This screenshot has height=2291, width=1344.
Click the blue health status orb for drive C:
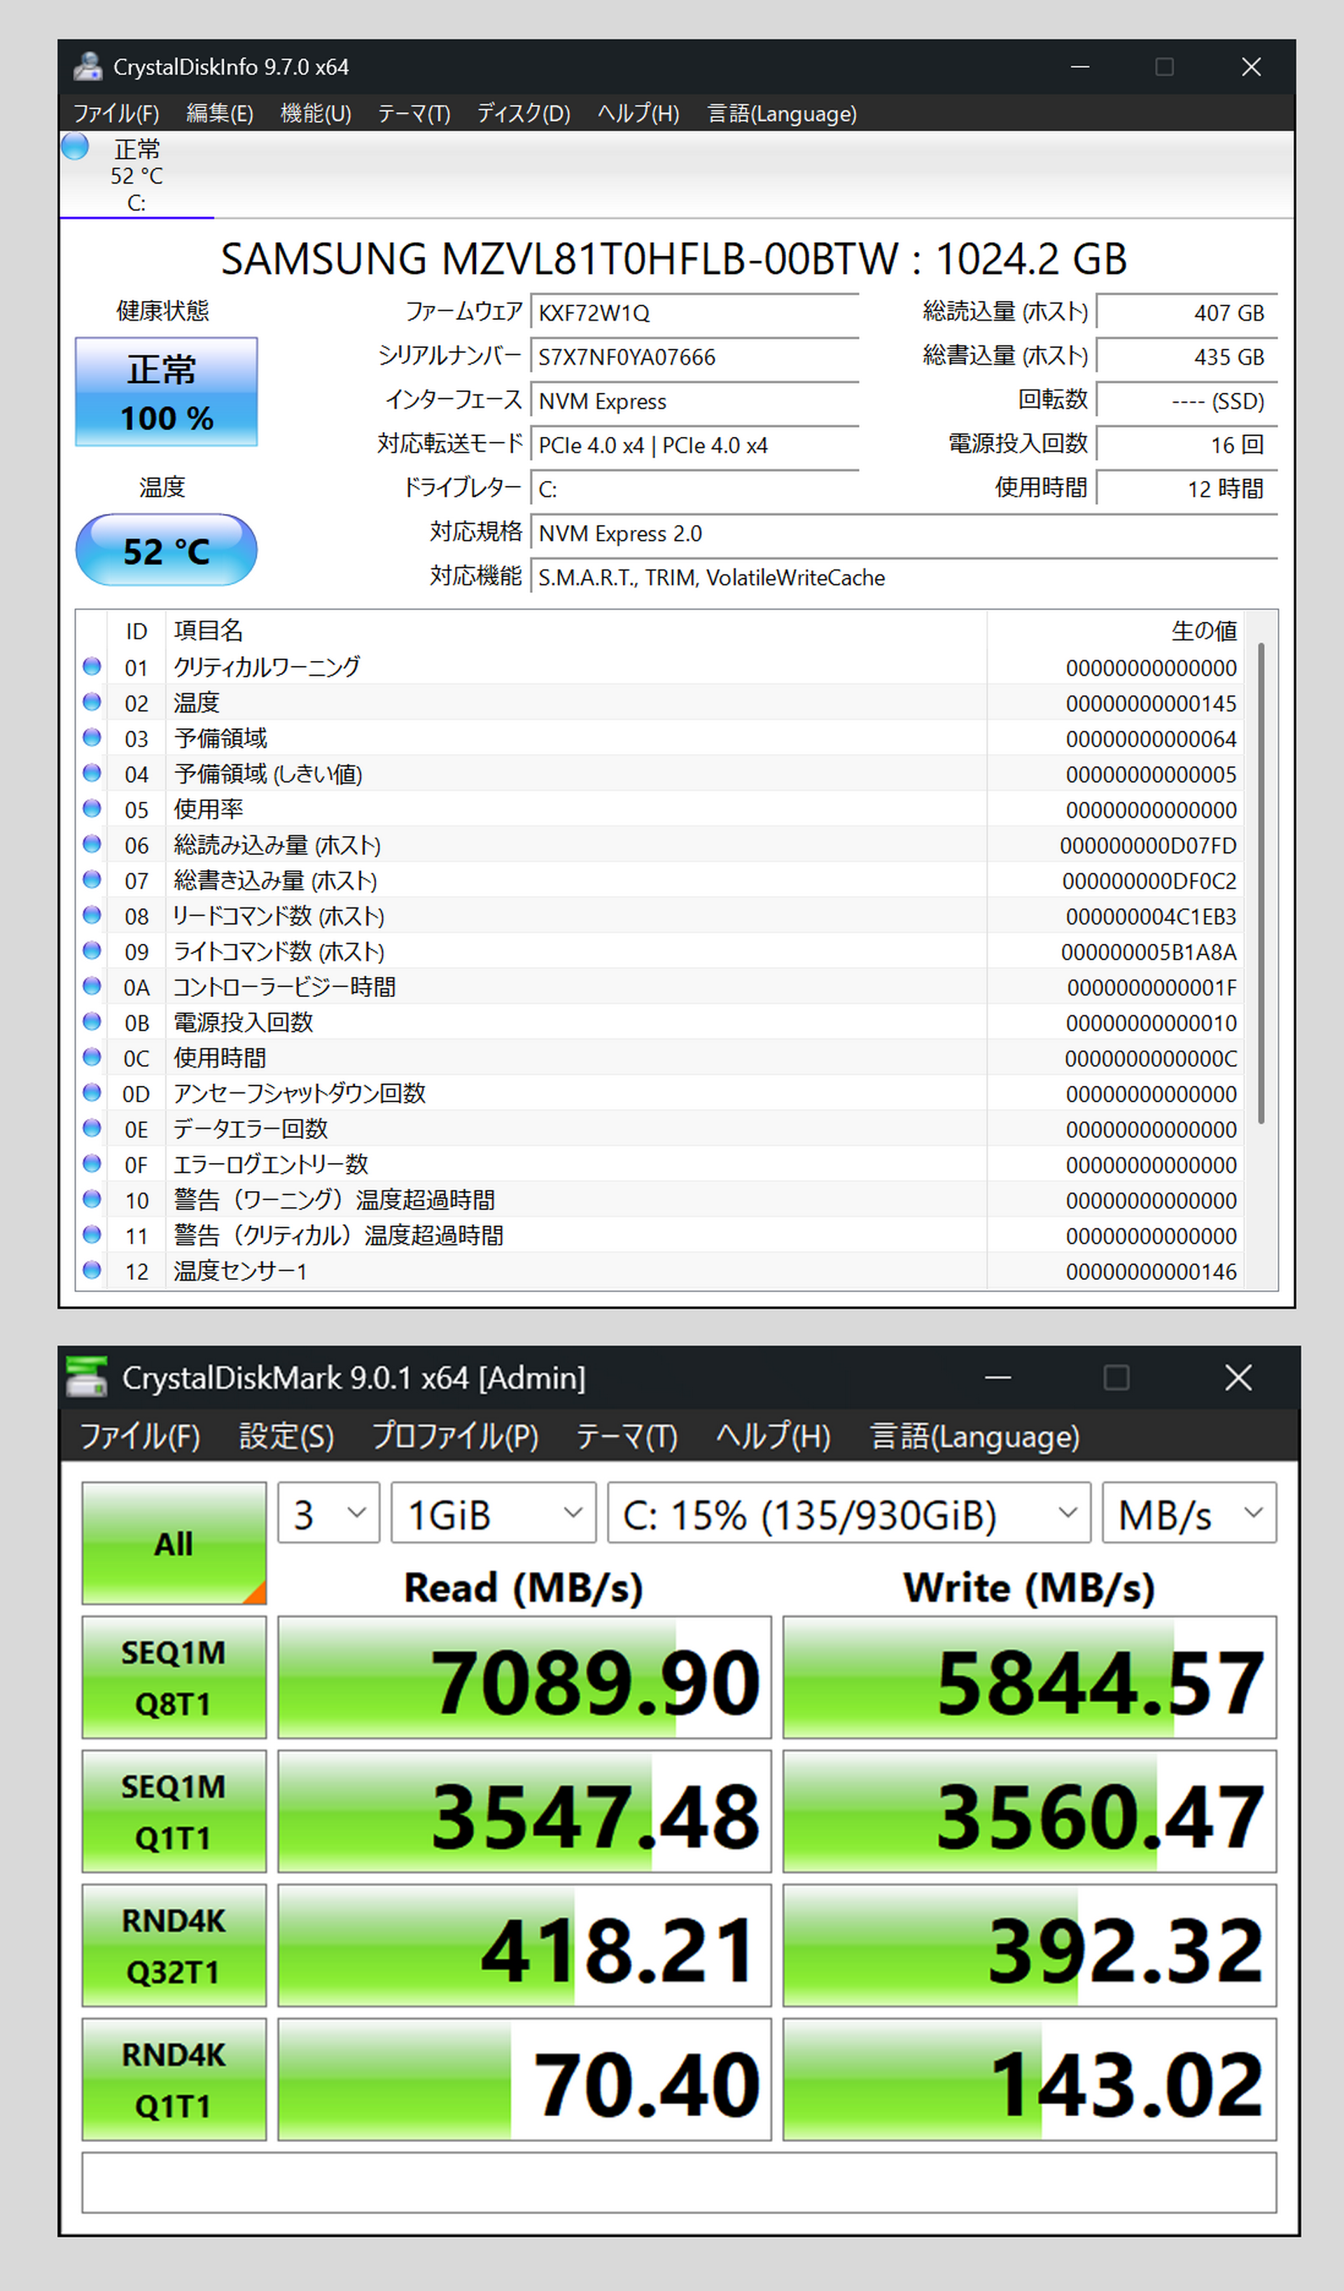tap(76, 146)
